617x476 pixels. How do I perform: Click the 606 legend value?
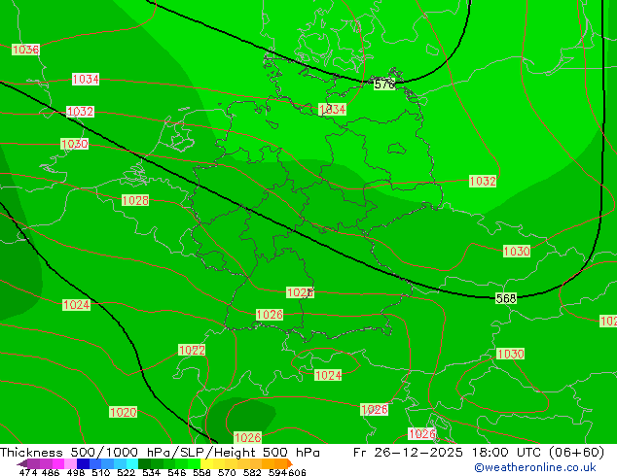(297, 472)
